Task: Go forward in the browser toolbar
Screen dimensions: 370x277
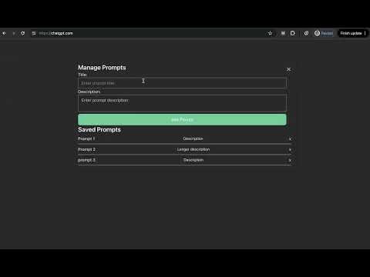Action: pos(14,33)
